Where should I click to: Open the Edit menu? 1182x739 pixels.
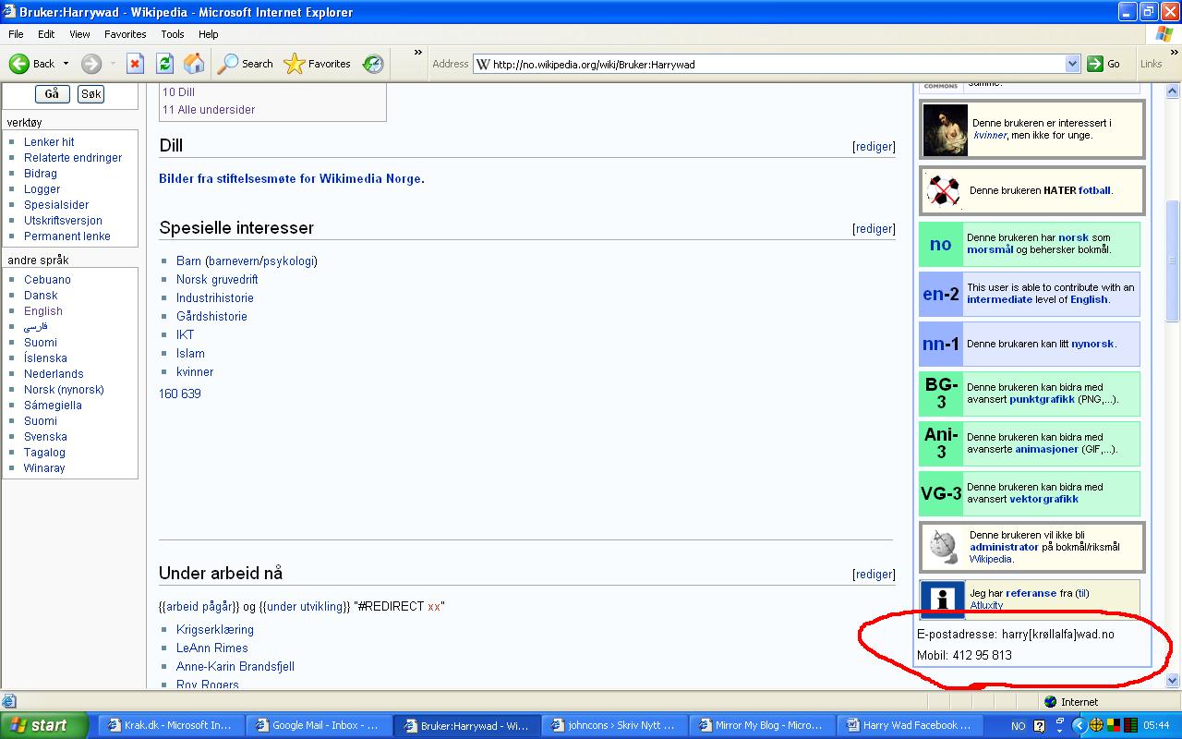[46, 34]
